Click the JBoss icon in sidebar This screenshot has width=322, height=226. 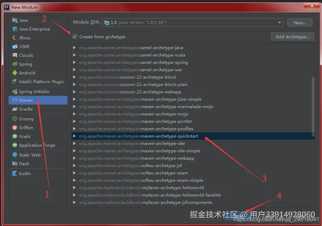click(x=15, y=38)
